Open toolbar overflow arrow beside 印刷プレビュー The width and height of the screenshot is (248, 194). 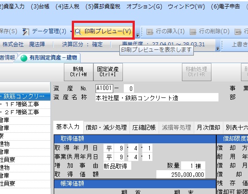coord(138,35)
